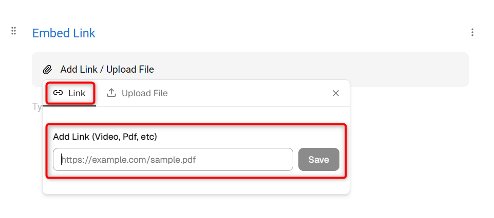494x218 pixels.
Task: Close the link popup with the X
Action: click(x=336, y=93)
